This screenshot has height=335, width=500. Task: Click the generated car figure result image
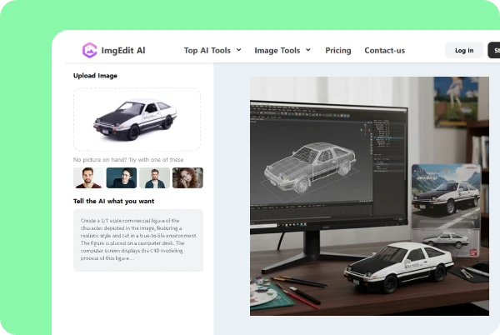click(369, 196)
